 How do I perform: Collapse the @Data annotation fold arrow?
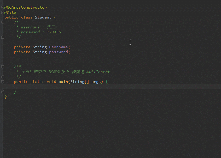pyautogui.click(x=3, y=12)
